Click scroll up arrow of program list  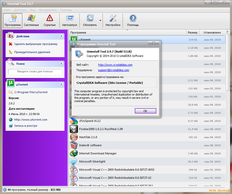(227, 32)
